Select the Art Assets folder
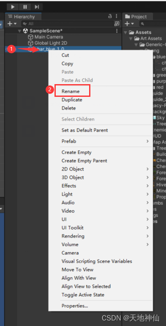Screen dimensions: 166x326 click(x=151, y=38)
